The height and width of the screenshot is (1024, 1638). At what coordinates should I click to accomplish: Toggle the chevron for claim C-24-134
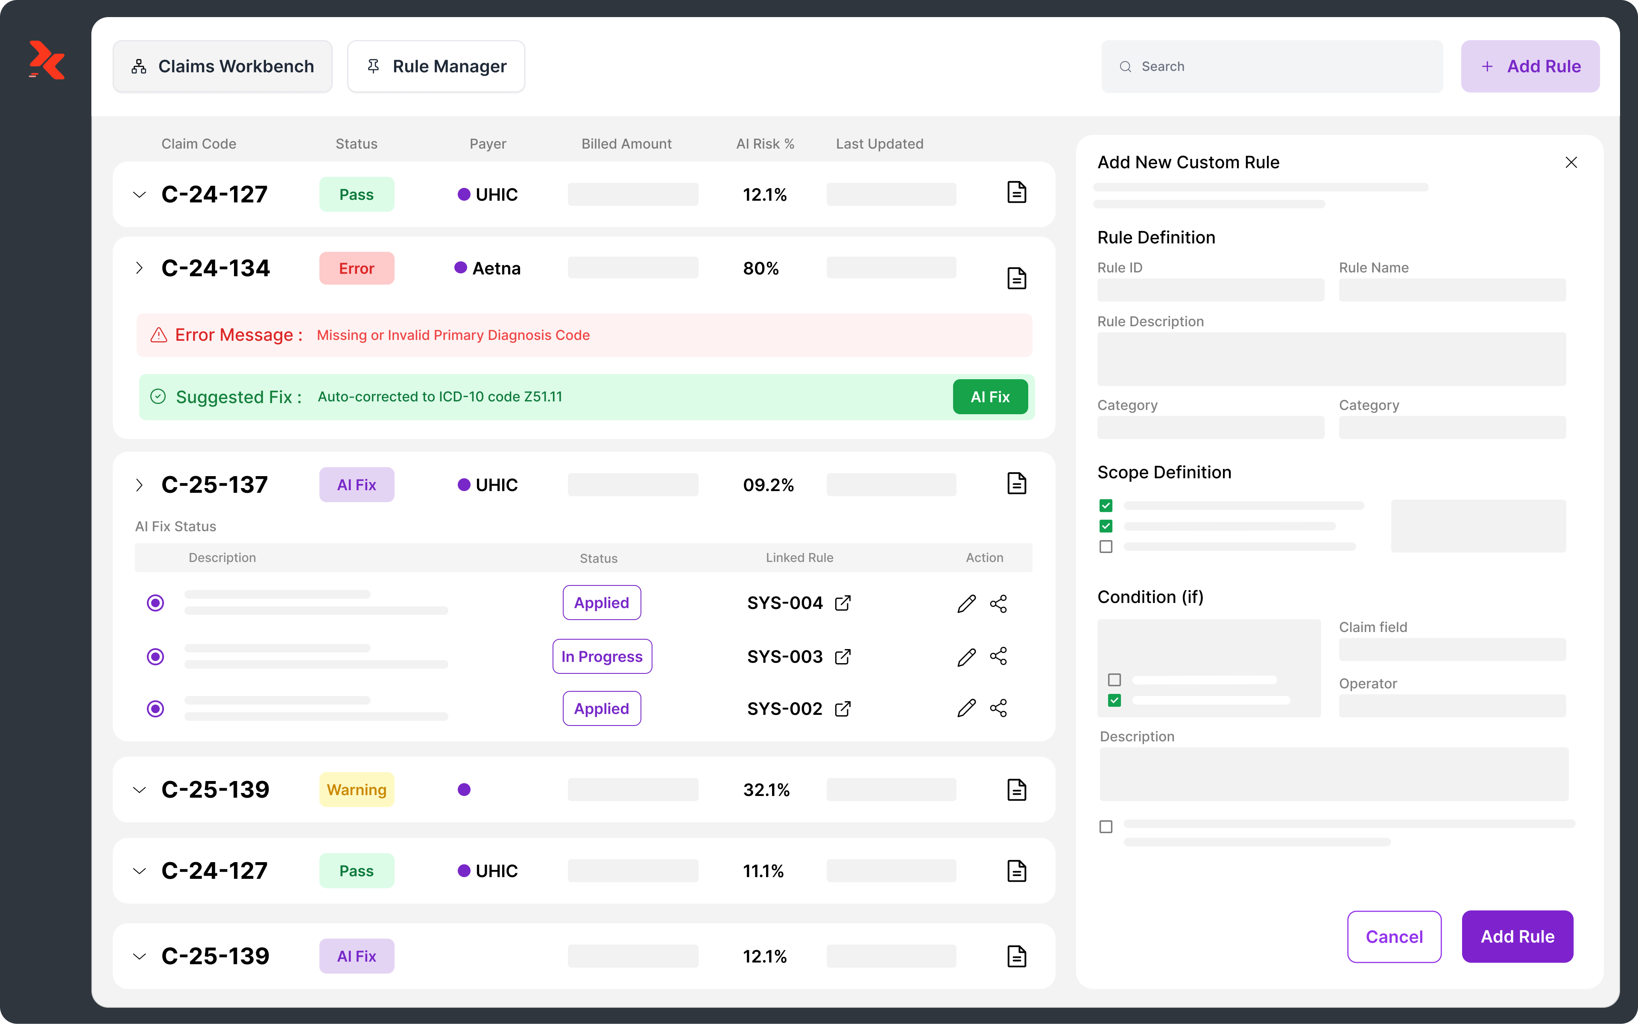(x=140, y=268)
